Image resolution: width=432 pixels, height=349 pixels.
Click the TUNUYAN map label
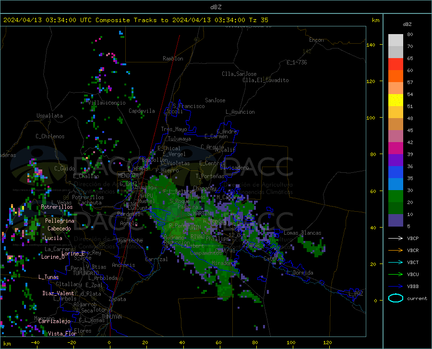coord(111,317)
